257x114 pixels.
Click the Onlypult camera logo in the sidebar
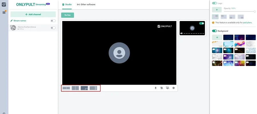[x=4, y=4]
